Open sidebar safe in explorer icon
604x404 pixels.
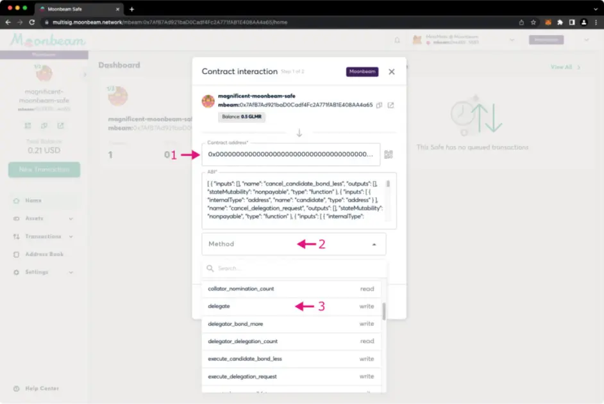point(60,126)
